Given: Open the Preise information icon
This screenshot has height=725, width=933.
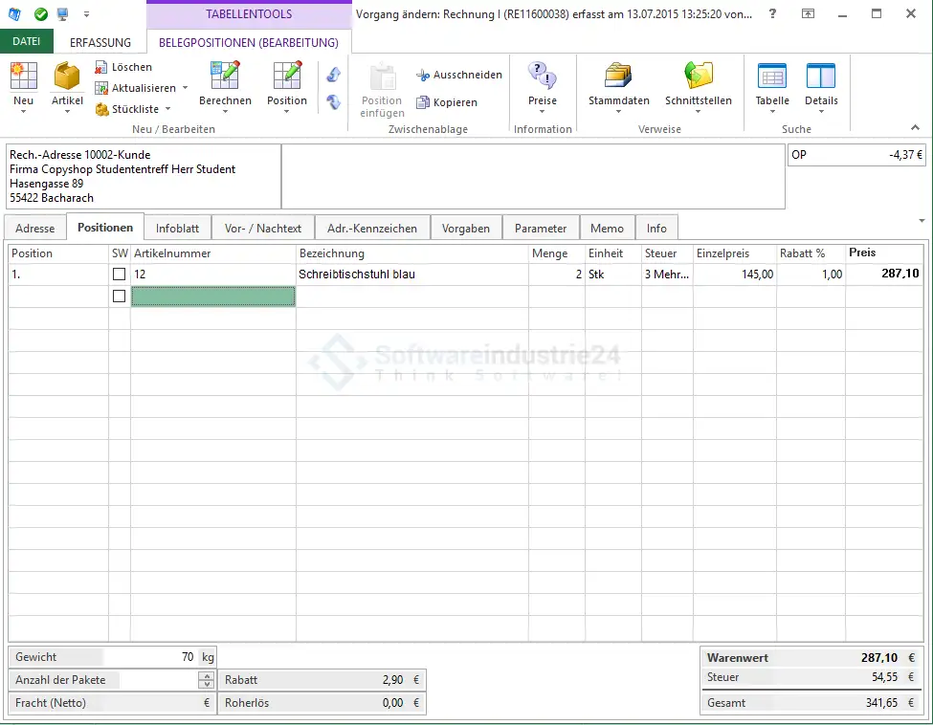Looking at the screenshot, I should [542, 77].
